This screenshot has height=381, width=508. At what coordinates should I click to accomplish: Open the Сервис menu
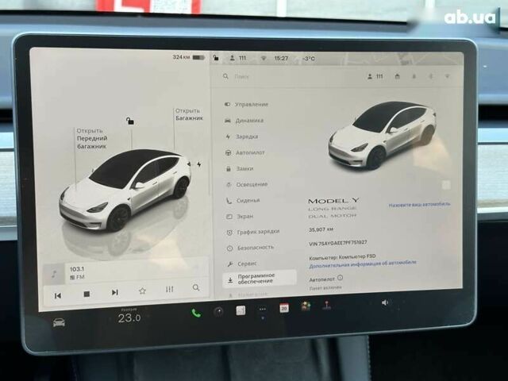[242, 264]
